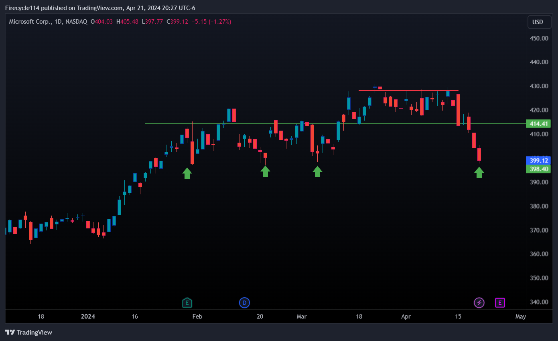Click the open value O404.03
The image size is (558, 341).
pos(102,22)
